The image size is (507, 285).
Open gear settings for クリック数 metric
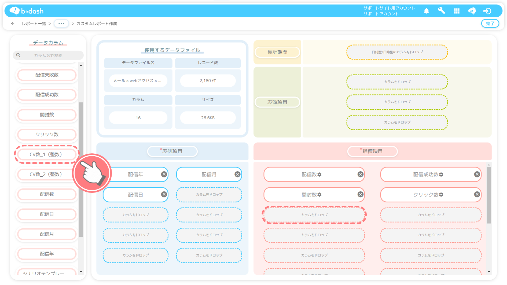pyautogui.click(x=441, y=195)
